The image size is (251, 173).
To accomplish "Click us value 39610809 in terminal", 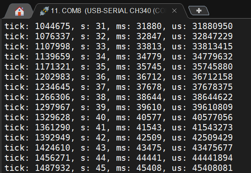I will point(212,107).
